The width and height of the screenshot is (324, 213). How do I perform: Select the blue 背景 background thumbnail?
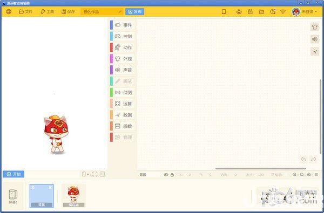(x=42, y=196)
